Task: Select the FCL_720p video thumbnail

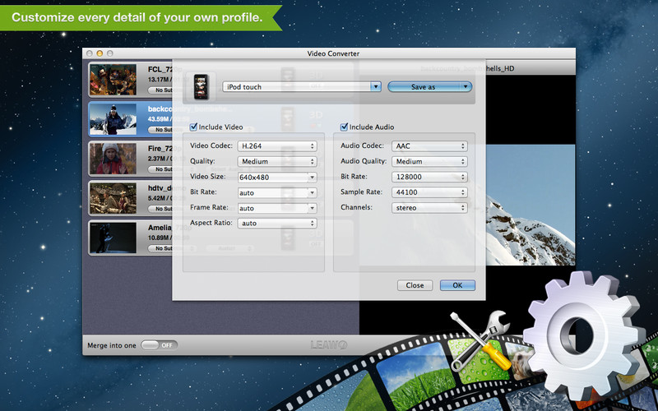Action: click(x=113, y=80)
